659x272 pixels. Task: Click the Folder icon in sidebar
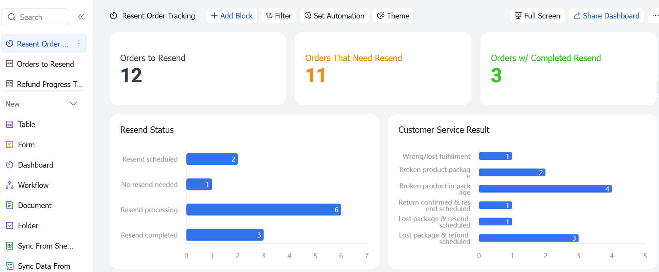(10, 225)
